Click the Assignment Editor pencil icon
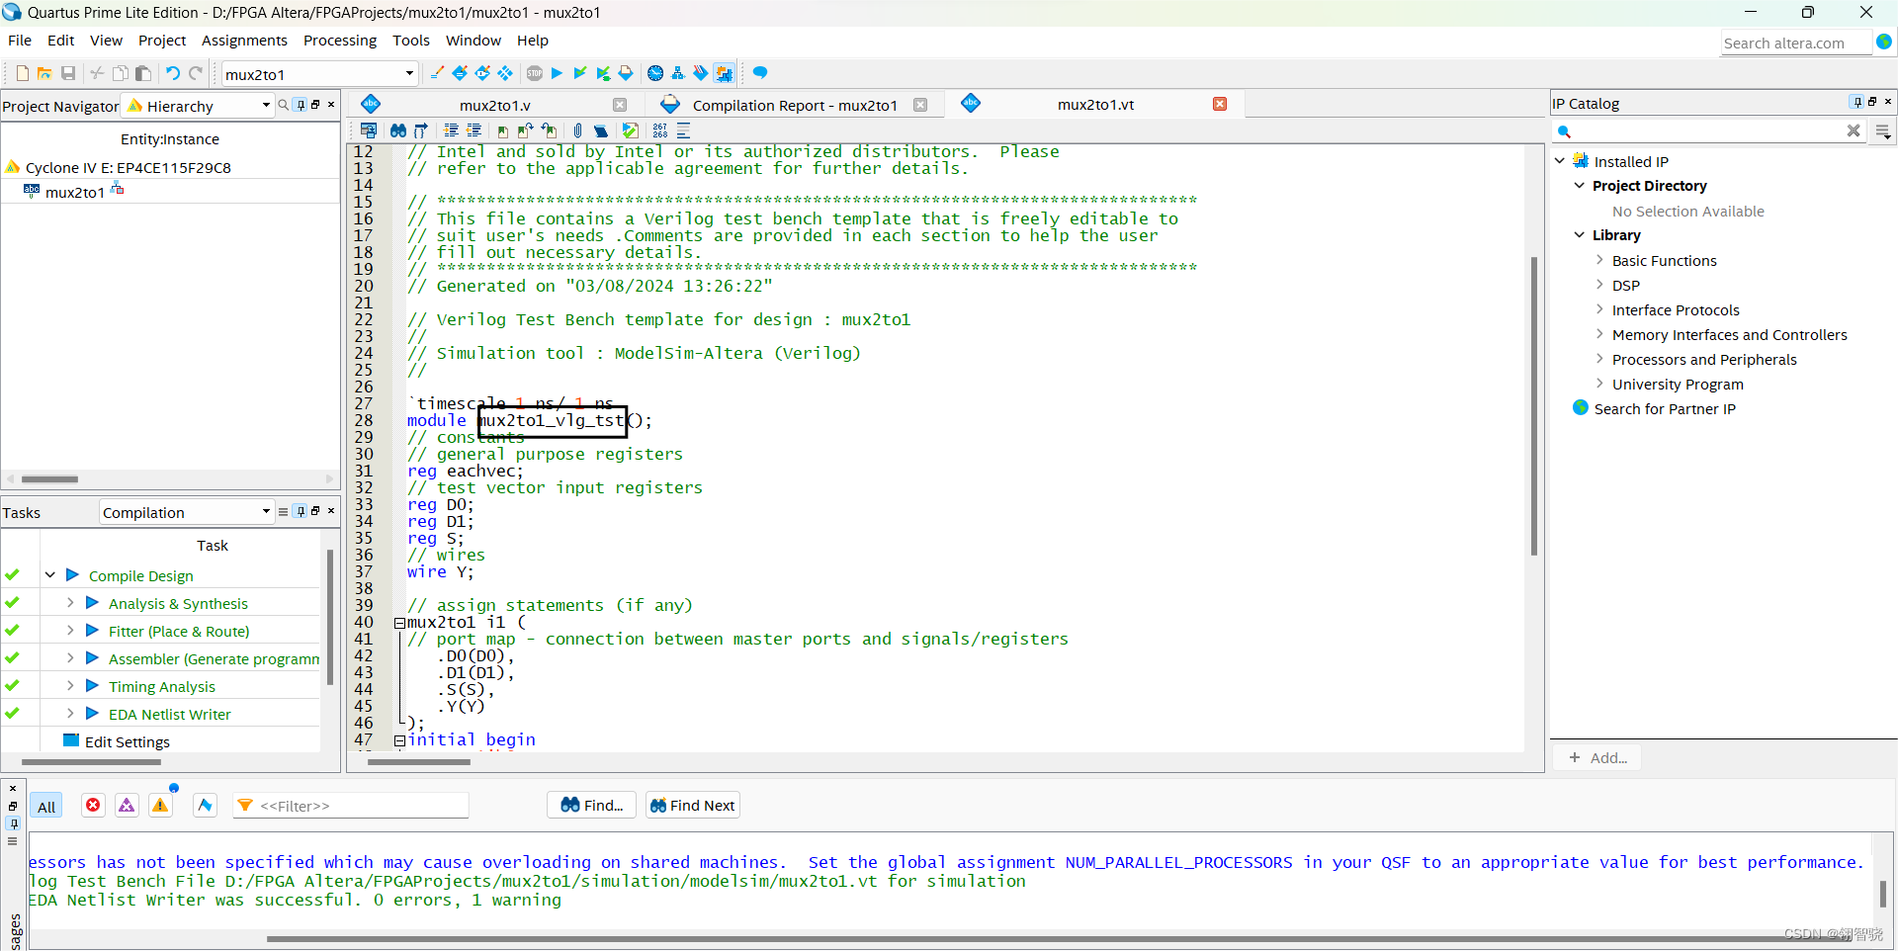The height and width of the screenshot is (951, 1898). pyautogui.click(x=460, y=73)
